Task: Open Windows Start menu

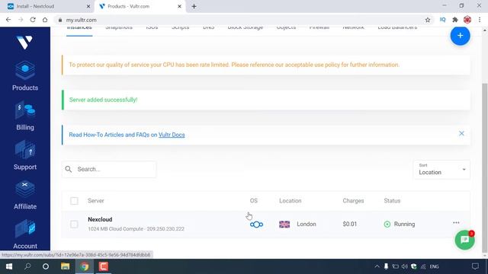Action: point(9,266)
